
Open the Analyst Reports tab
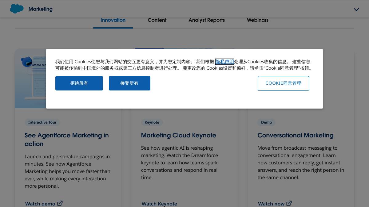click(x=207, y=20)
